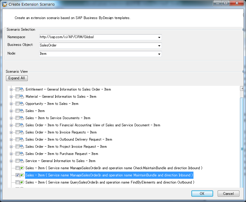Click icon of Sales Order to Financial Accounting View row
The height and width of the screenshot is (202, 246).
(x=22, y=125)
